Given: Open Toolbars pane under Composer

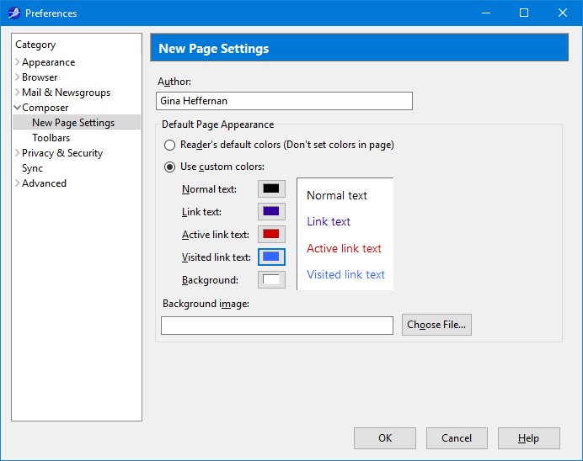Looking at the screenshot, I should (51, 138).
